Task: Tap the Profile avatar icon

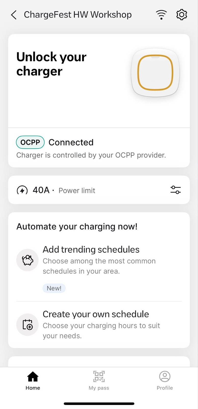Action: (165, 377)
